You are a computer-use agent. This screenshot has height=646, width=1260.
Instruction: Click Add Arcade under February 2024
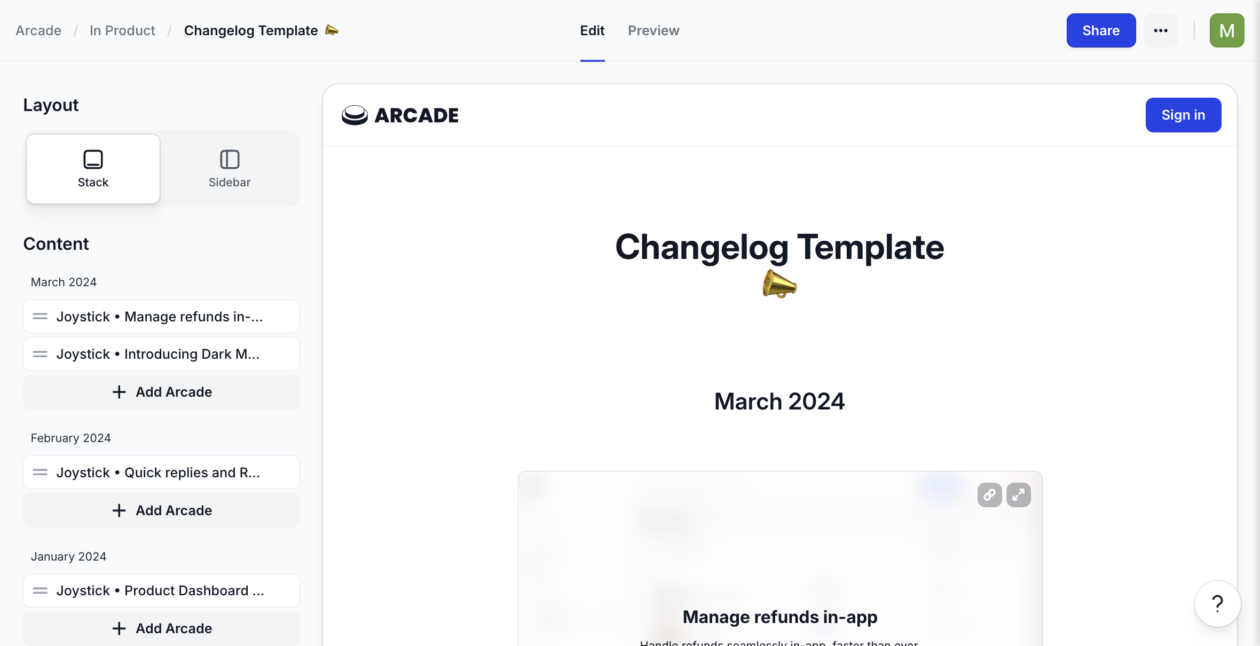(161, 509)
